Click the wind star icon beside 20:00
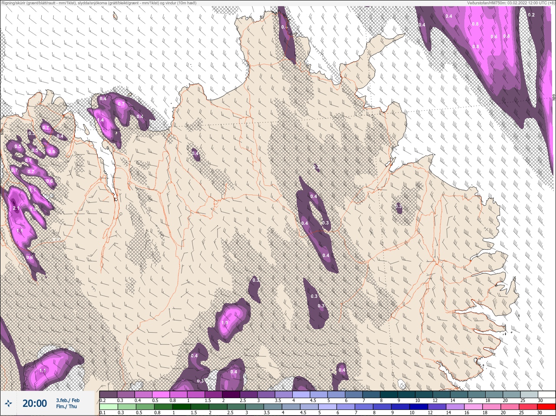This screenshot has width=556, height=416. coord(8,404)
